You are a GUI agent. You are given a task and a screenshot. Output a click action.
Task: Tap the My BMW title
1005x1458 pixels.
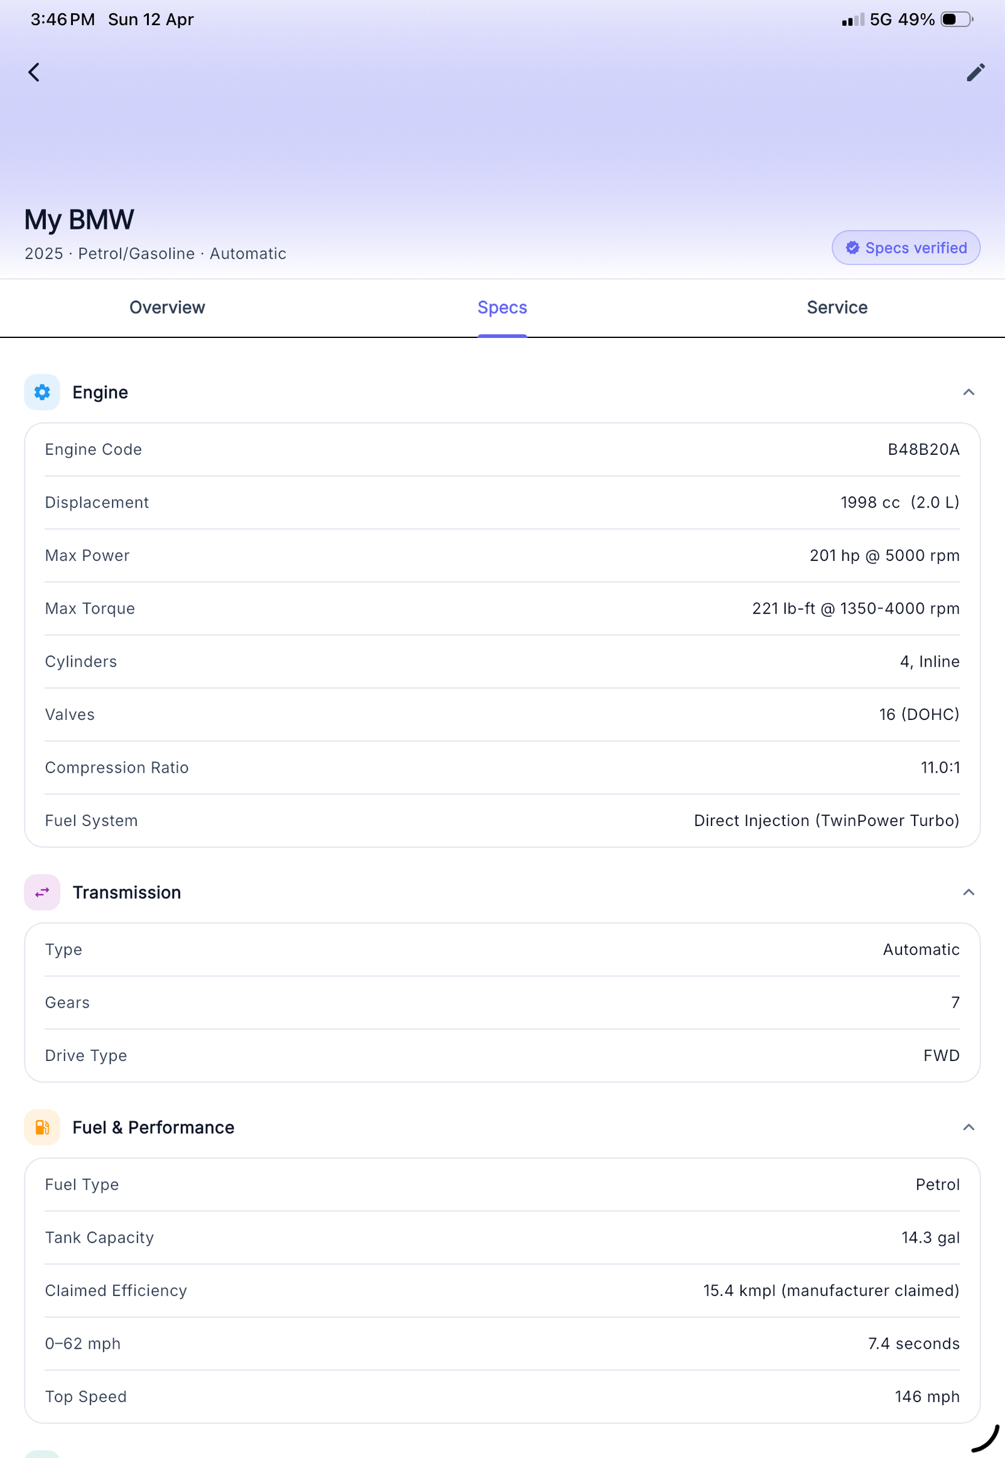(x=79, y=220)
